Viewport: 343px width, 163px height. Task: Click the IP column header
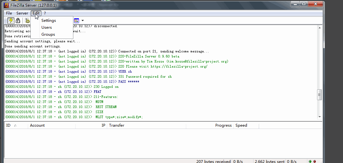[91, 125]
